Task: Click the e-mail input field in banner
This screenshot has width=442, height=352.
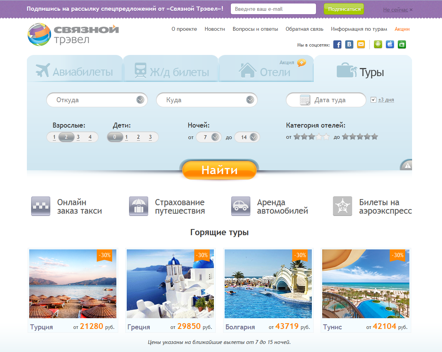Action: pos(273,9)
